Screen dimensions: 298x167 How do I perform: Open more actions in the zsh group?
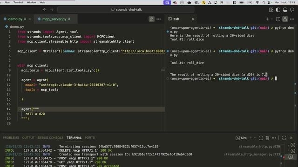(x=292, y=19)
